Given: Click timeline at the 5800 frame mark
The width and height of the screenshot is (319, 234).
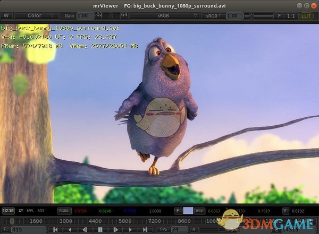Looking at the screenshot, I should pyautogui.click(x=125, y=221).
